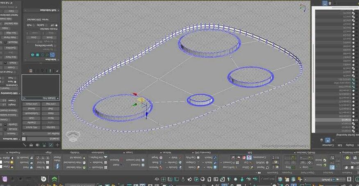Select the Multi radio under Preview Selection
359x186 pixels.
click(x=34, y=25)
